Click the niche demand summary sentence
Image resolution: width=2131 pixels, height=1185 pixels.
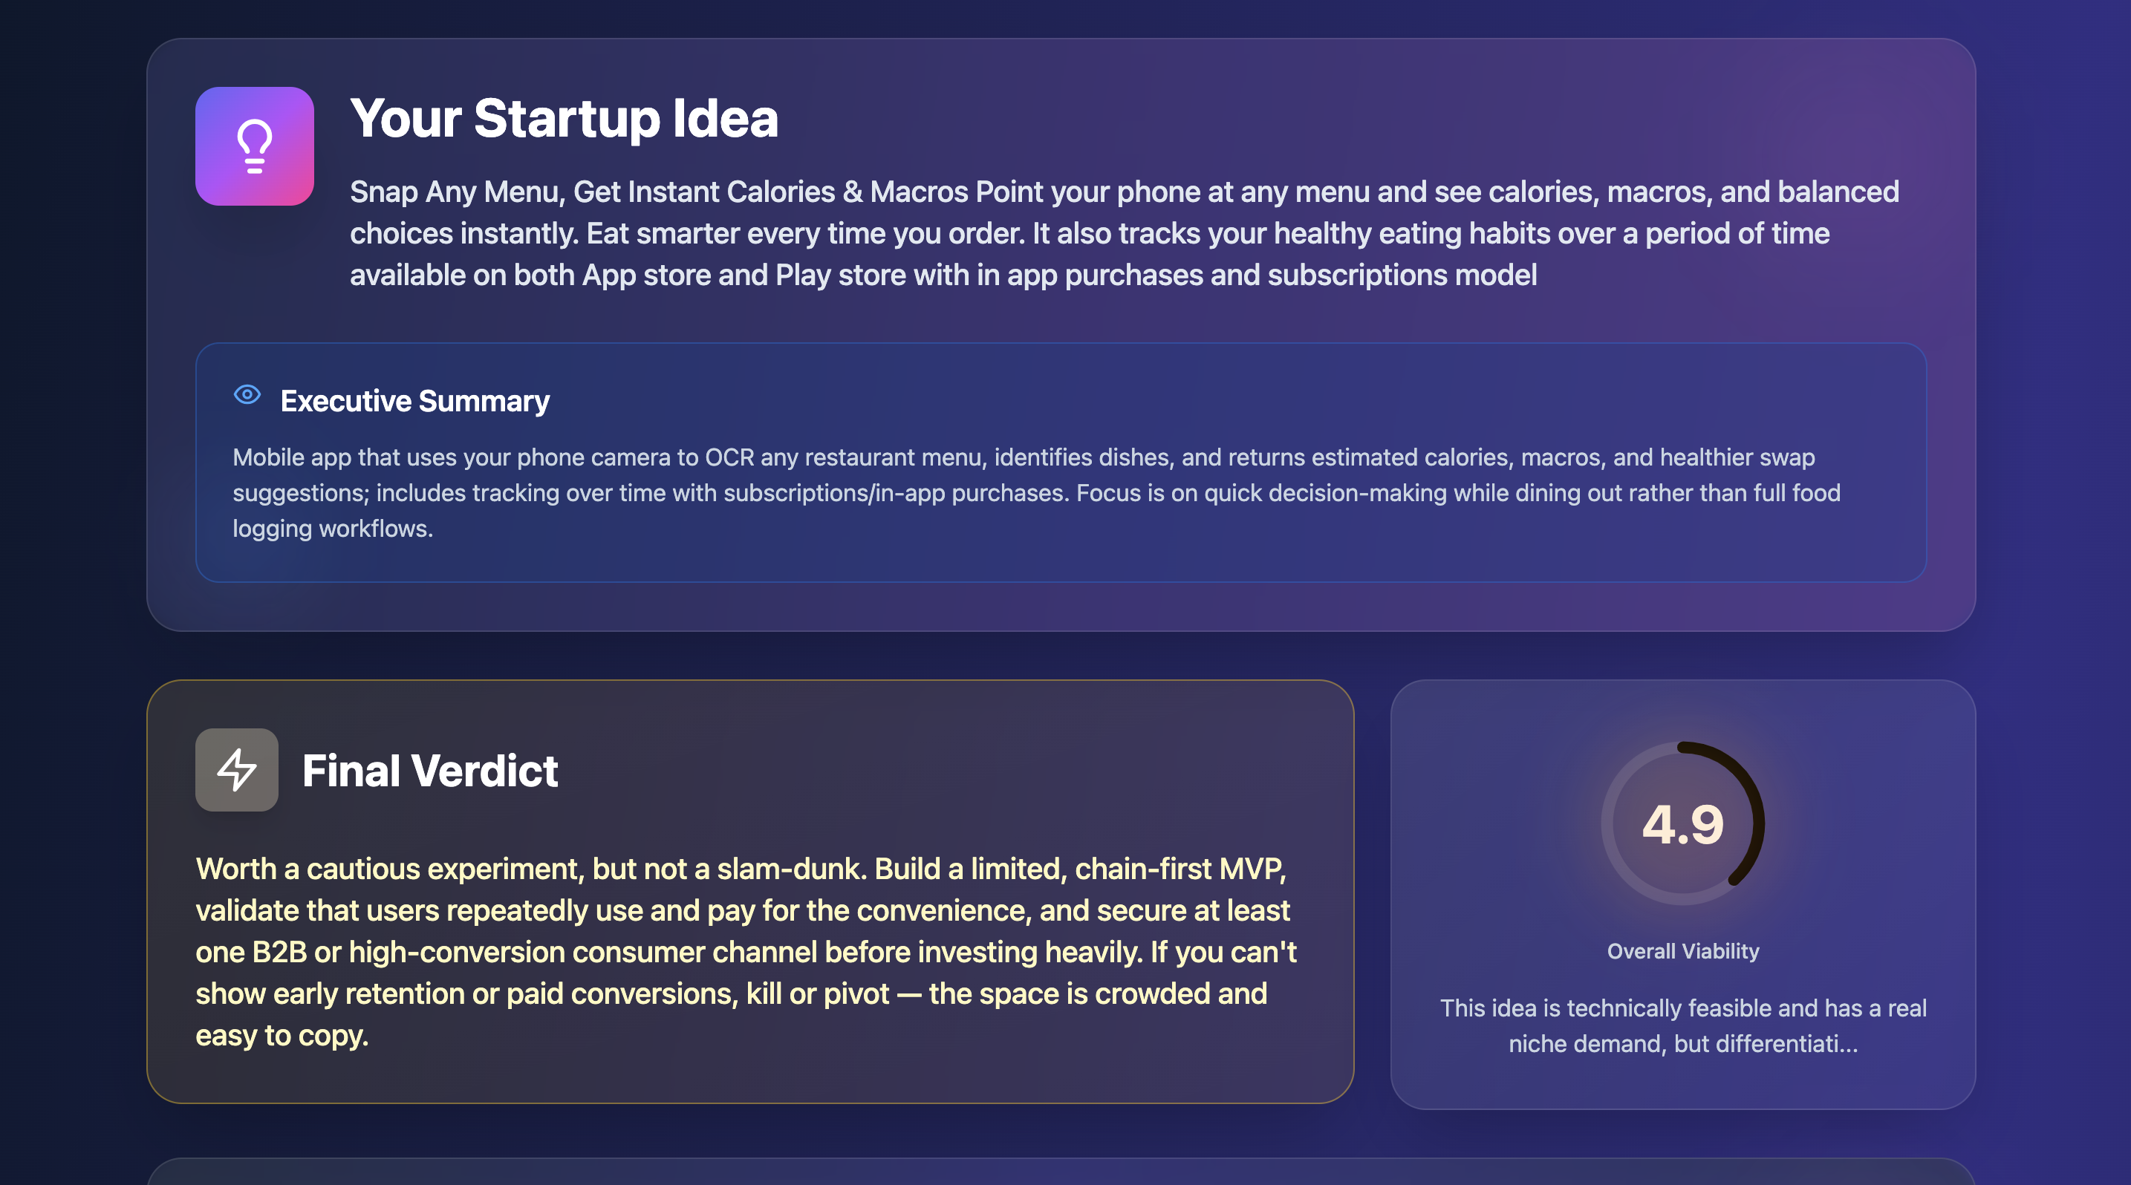pos(1683,1025)
